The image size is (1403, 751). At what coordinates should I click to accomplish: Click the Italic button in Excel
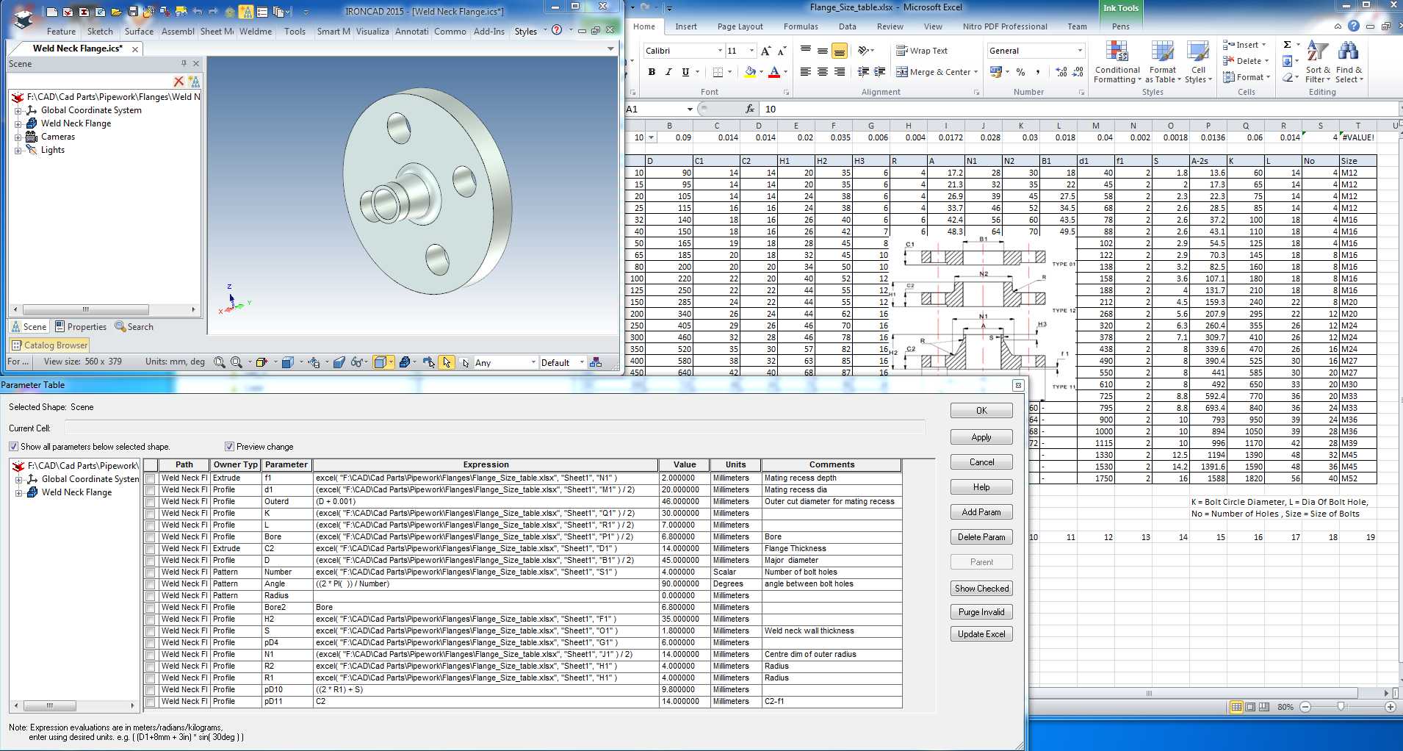coord(668,72)
